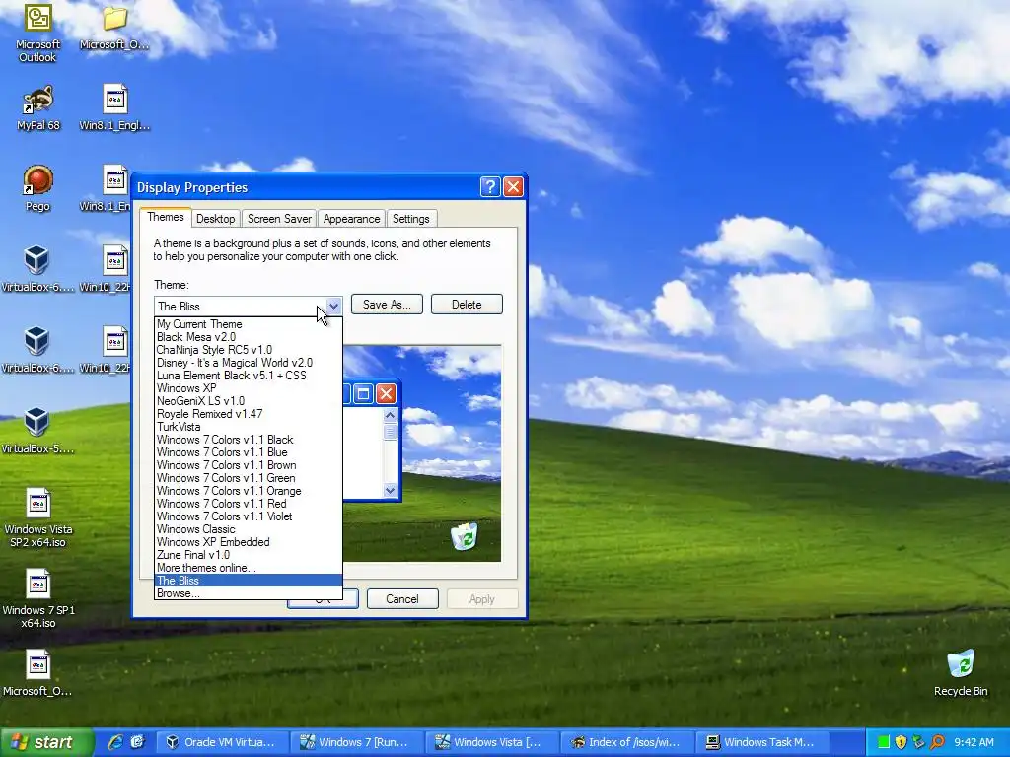Viewport: 1010px width, 757px height.
Task: Open the Recycle Bin on the desktop
Action: click(961, 673)
